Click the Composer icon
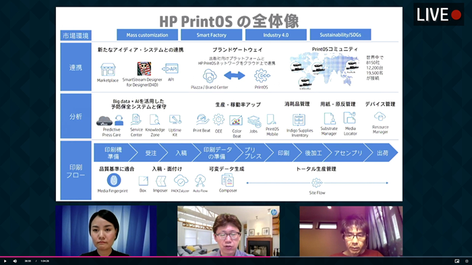Viewport: 472px width, 265px height. pyautogui.click(x=228, y=181)
